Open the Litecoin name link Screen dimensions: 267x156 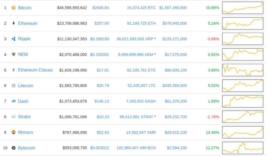coord(26,86)
